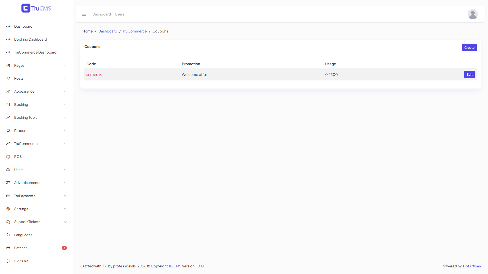Click the Booking calendar icon

click(x=8, y=105)
